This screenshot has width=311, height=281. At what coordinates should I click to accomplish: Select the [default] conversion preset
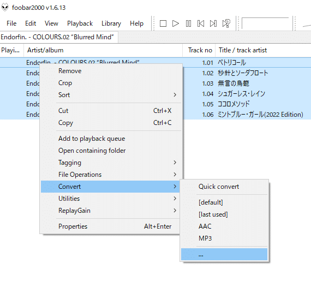point(224,202)
